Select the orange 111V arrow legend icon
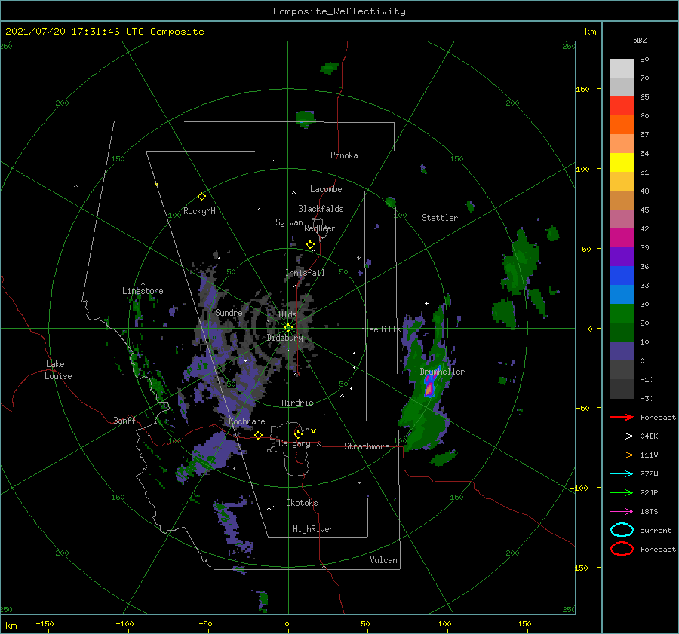The height and width of the screenshot is (634, 679). (x=622, y=455)
